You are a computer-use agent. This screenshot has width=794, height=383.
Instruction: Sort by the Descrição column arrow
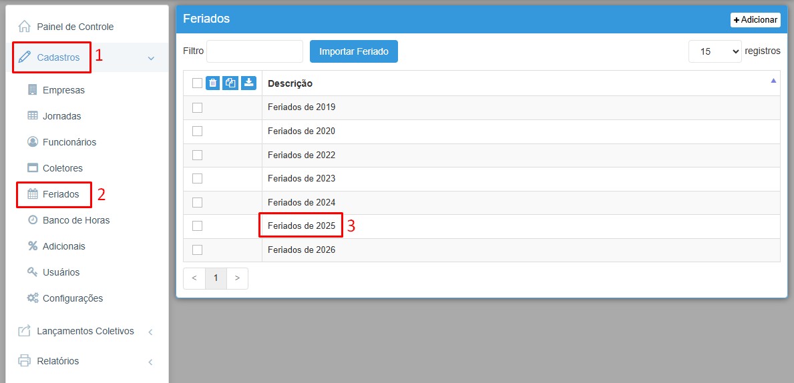(773, 81)
